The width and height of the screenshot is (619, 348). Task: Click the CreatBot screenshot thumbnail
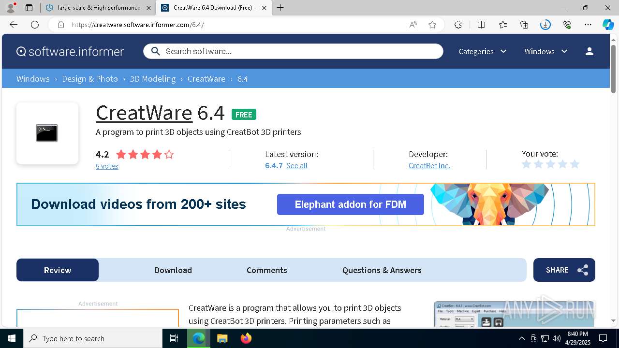(x=514, y=314)
